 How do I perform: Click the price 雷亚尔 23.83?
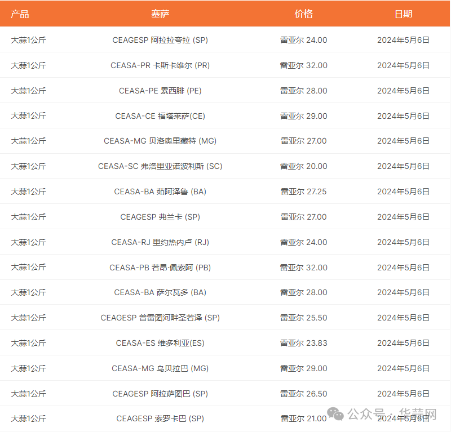[x=304, y=343]
